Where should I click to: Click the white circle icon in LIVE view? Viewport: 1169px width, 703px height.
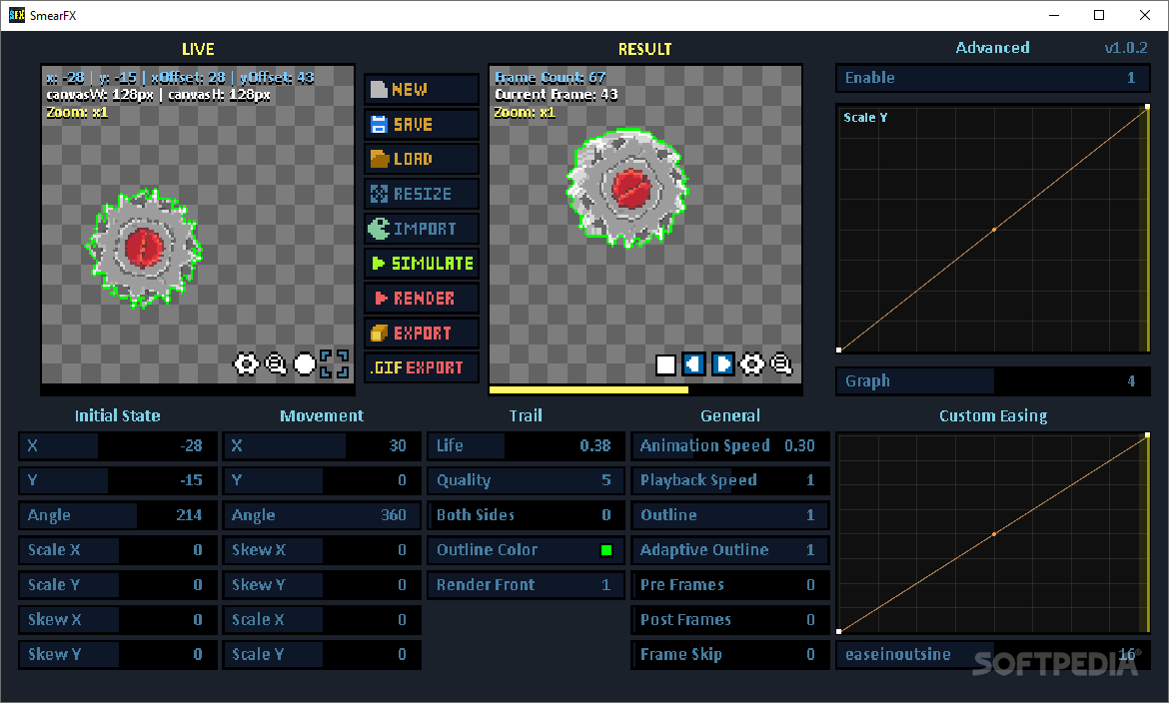(x=305, y=363)
